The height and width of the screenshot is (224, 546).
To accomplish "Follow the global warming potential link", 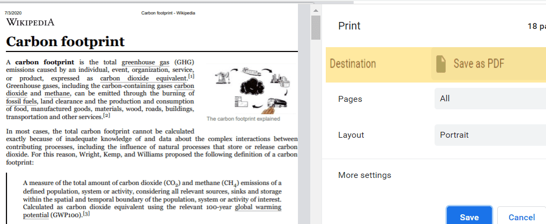I will point(258,207).
